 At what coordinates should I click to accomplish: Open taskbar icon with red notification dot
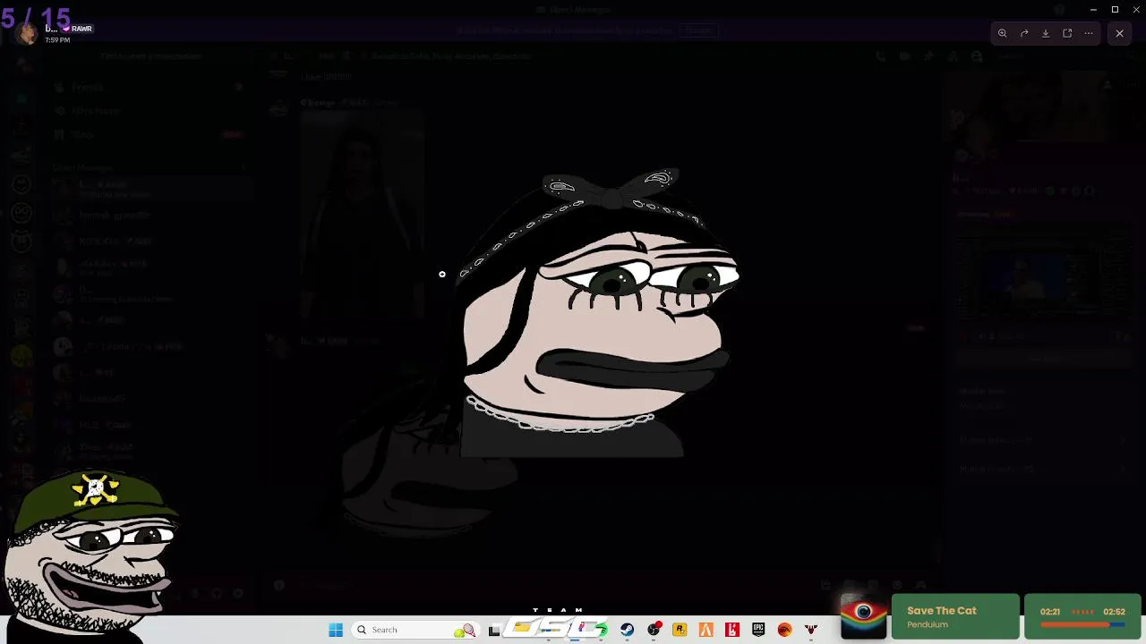click(x=654, y=630)
